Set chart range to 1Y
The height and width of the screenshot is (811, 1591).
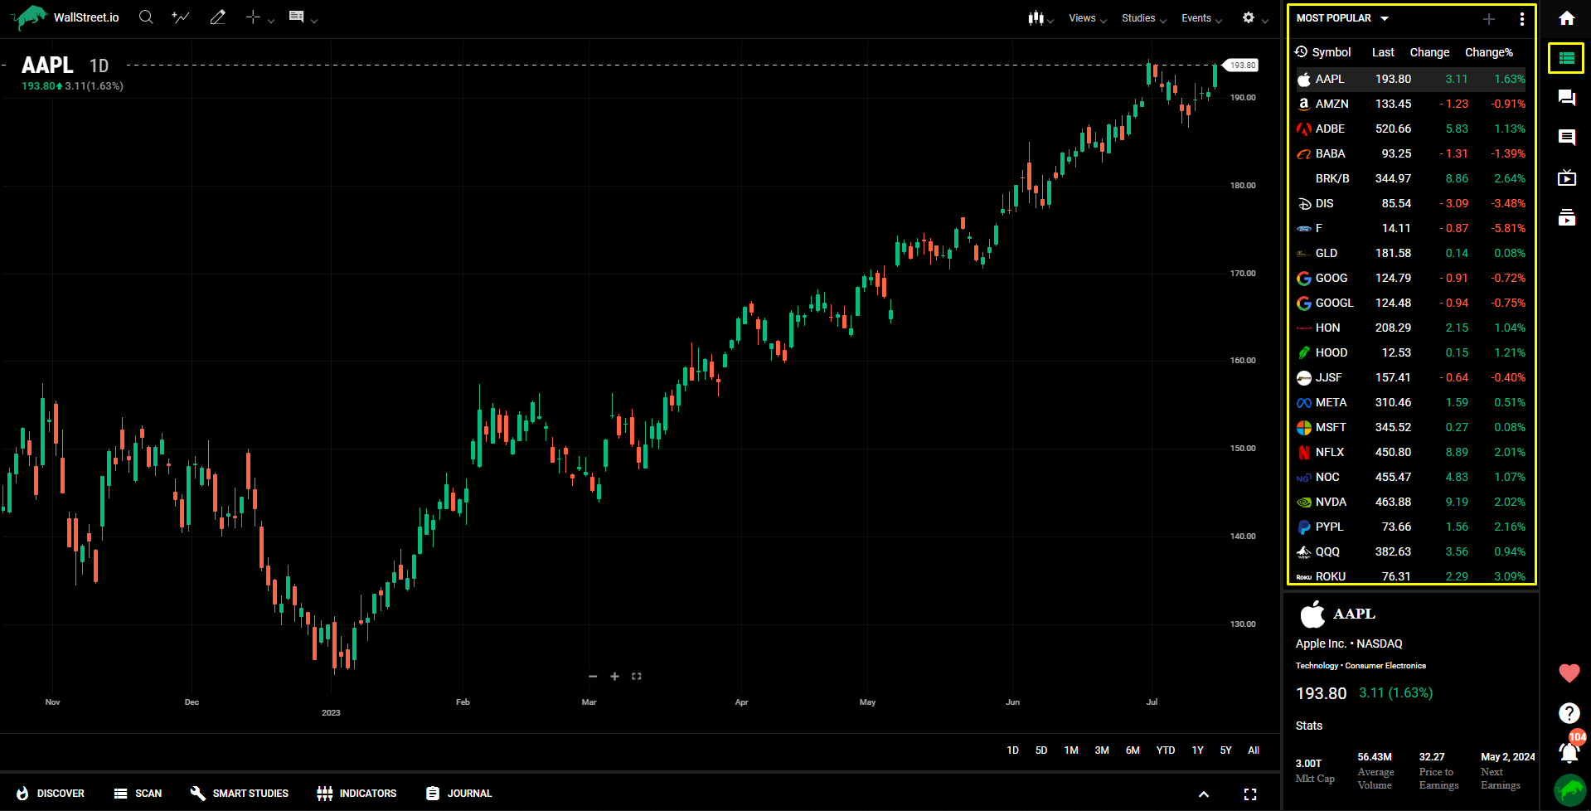(1197, 750)
